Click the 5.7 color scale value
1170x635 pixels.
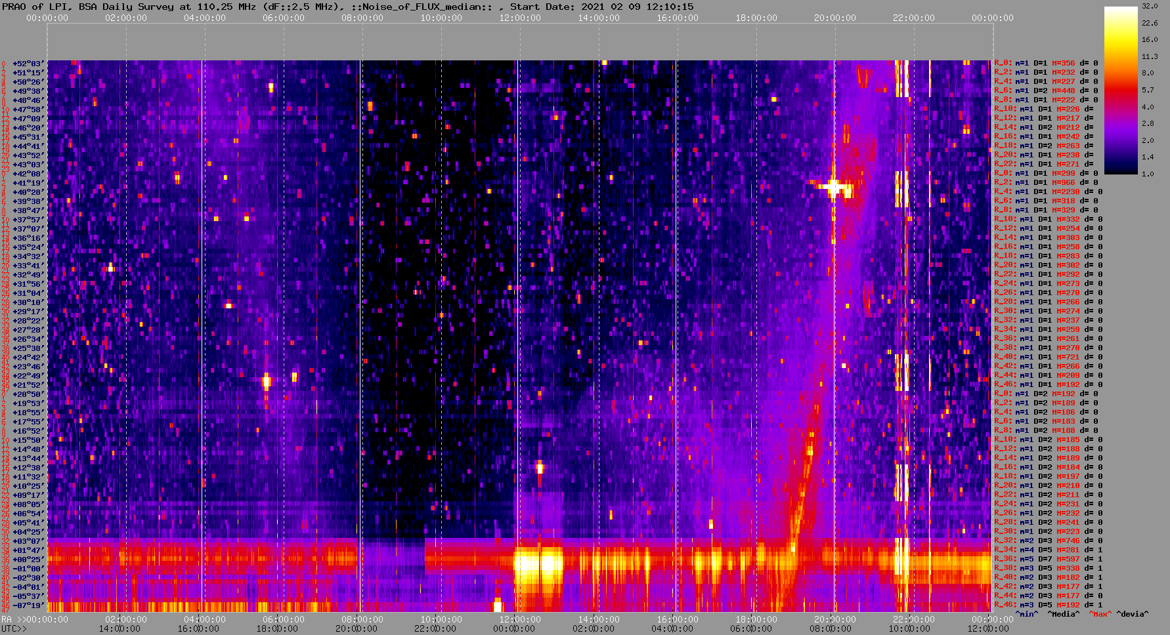[1148, 90]
